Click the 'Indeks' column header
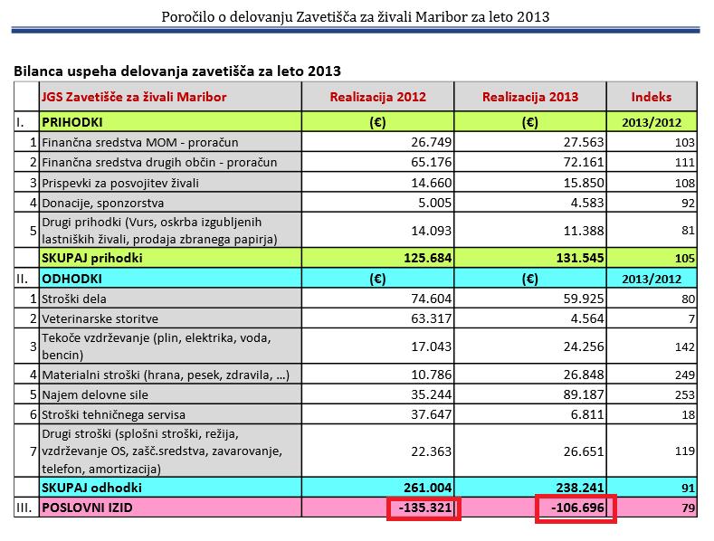Screen dimensions: 714x541 coord(652,97)
